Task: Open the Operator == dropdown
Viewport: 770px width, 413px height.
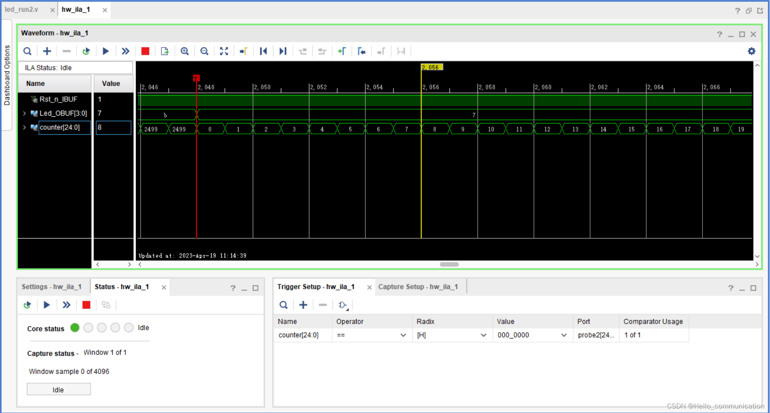Action: click(x=403, y=335)
